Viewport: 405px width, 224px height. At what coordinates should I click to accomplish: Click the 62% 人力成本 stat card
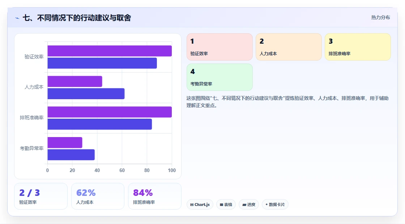(x=98, y=196)
